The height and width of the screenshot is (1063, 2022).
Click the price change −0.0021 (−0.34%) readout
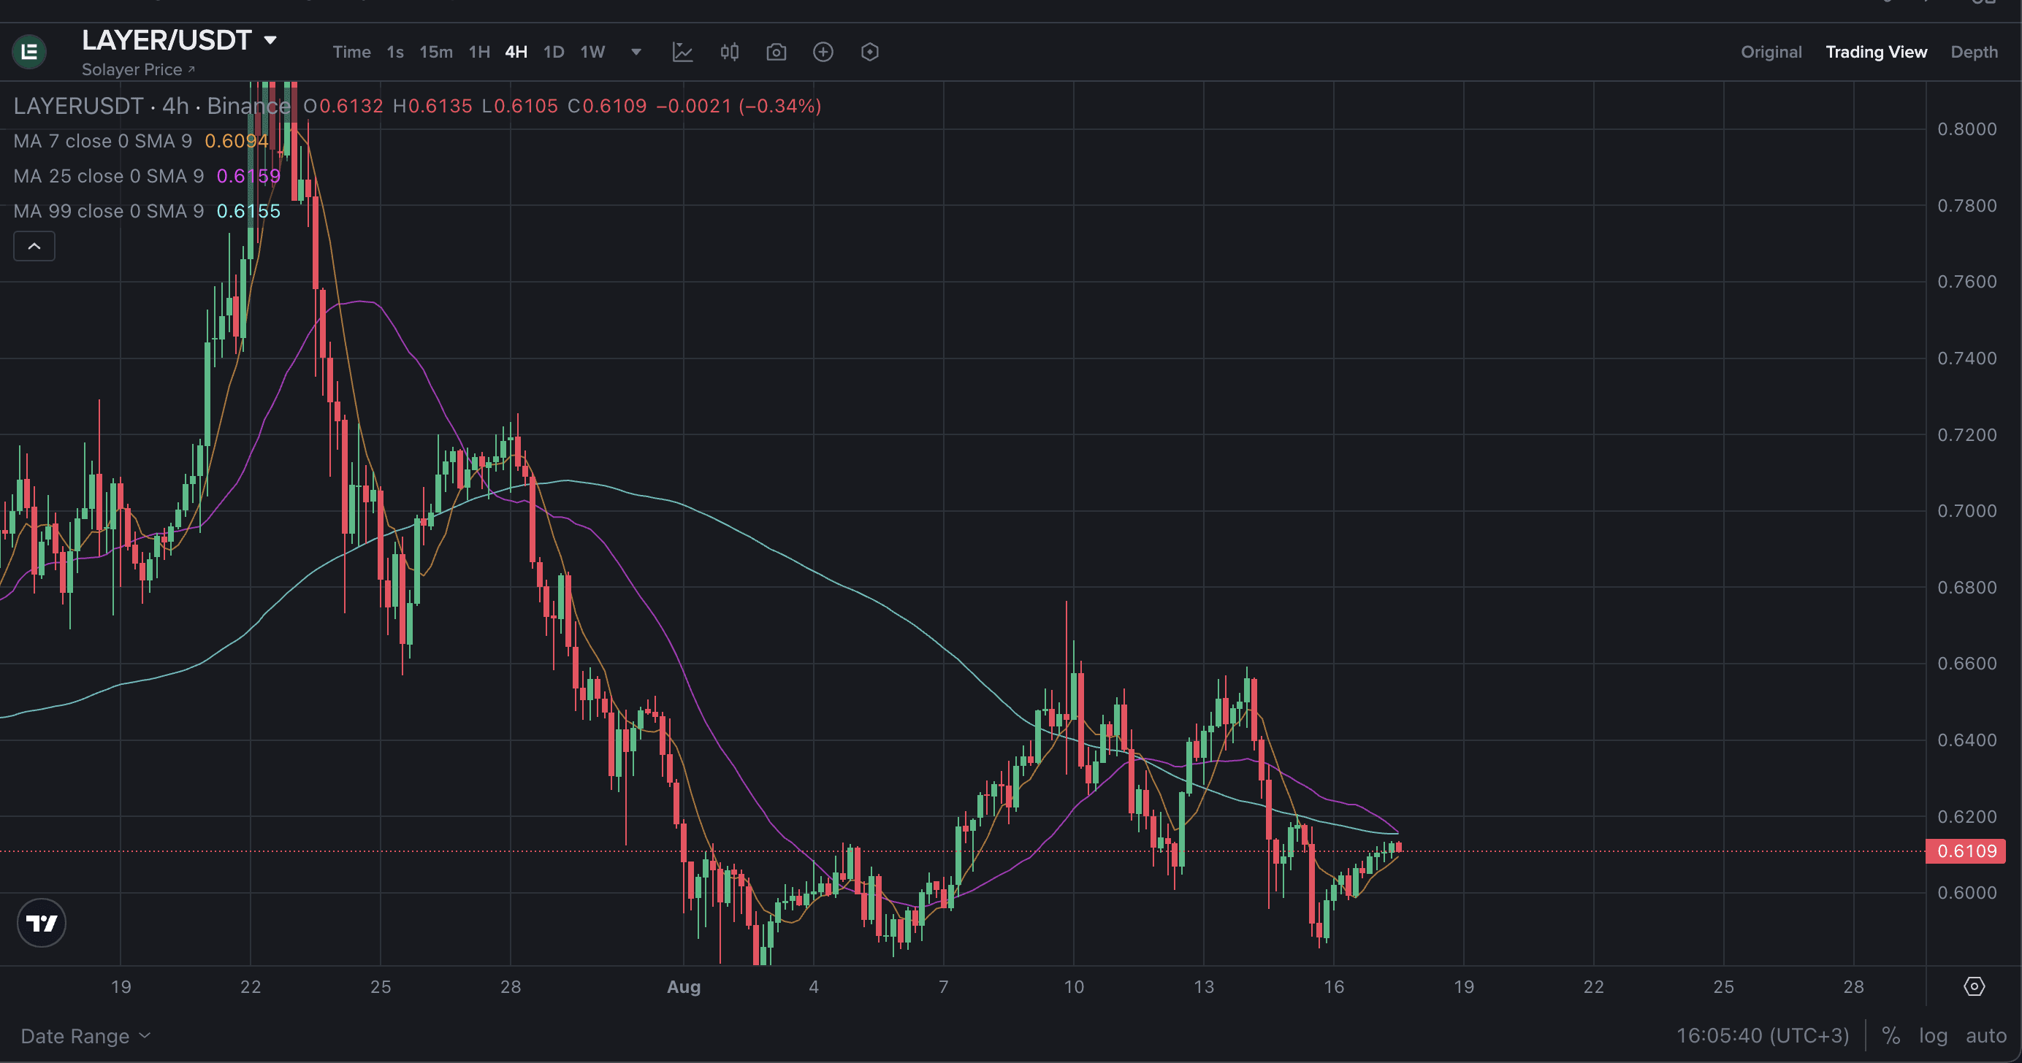pyautogui.click(x=739, y=106)
